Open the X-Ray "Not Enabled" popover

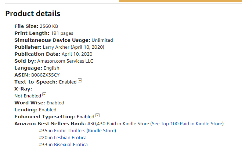tap(28, 96)
